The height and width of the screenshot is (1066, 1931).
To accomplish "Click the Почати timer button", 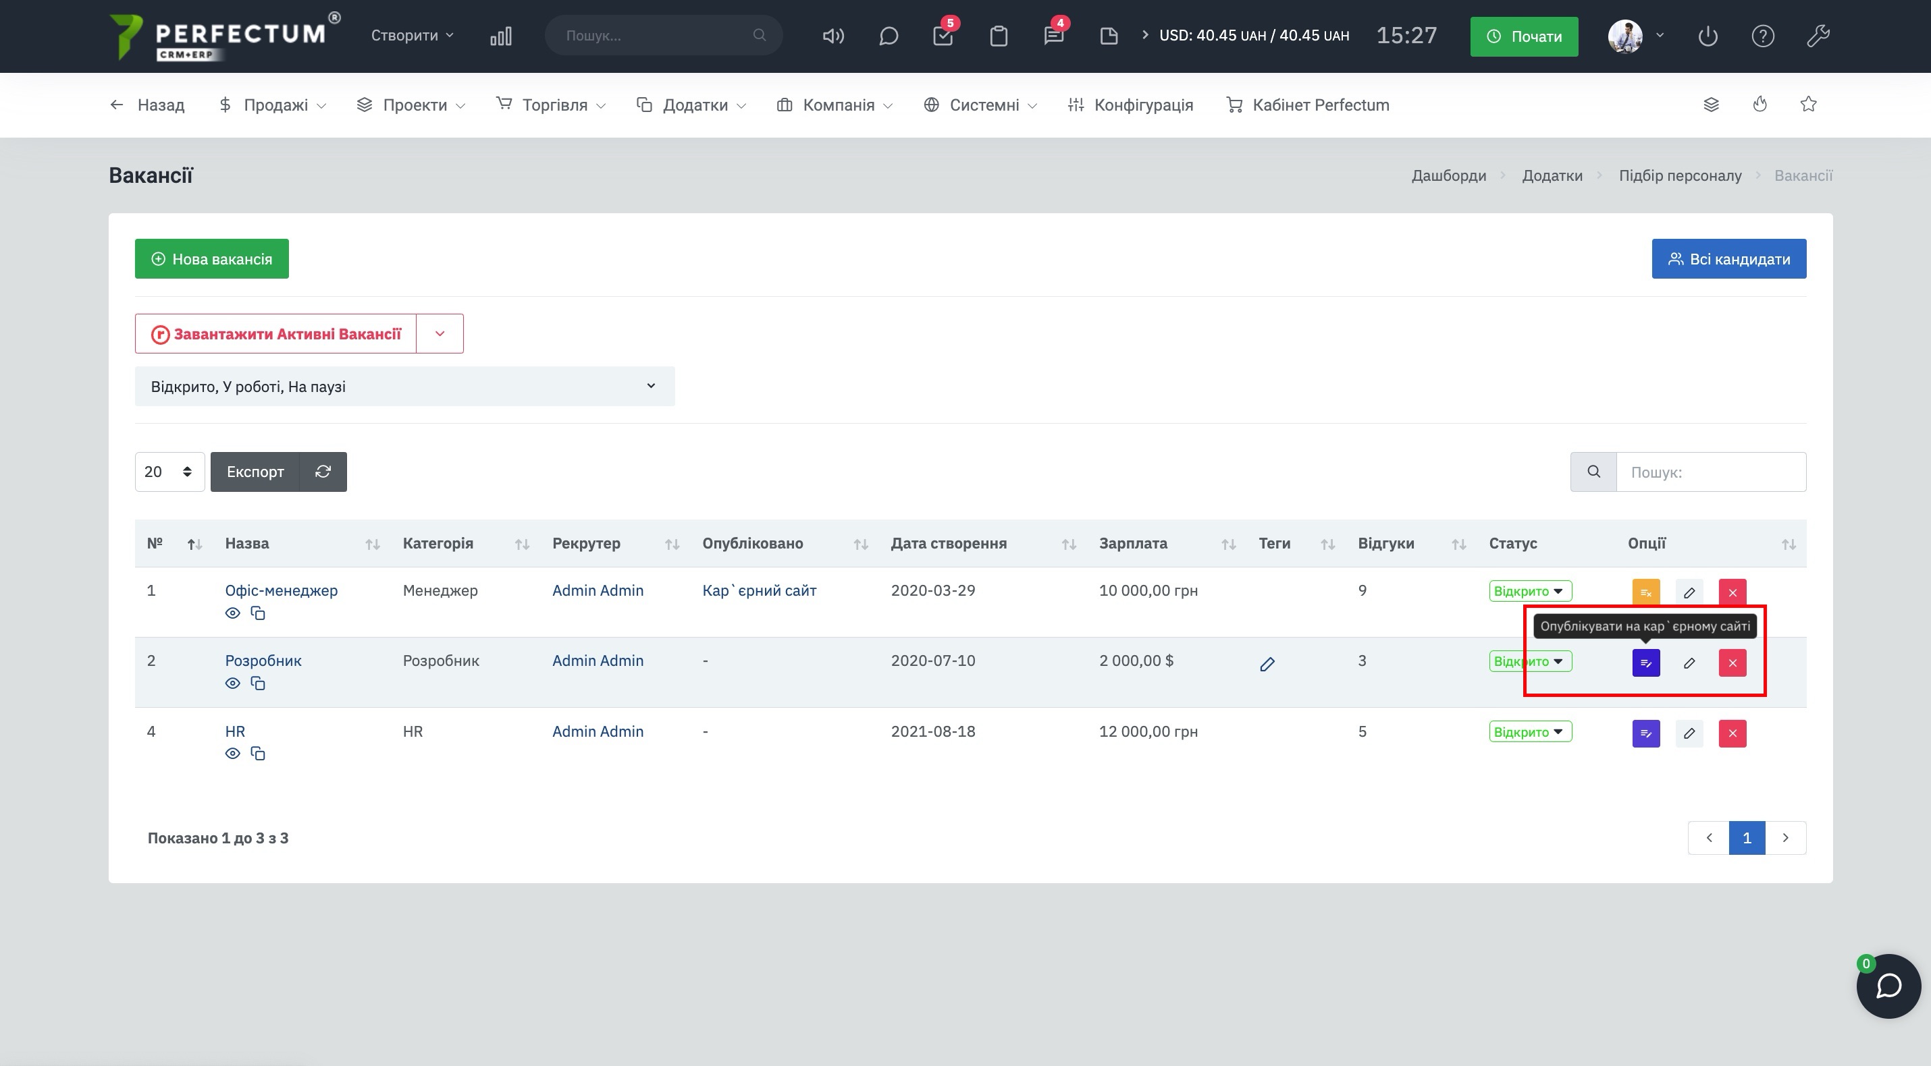I will click(x=1524, y=36).
